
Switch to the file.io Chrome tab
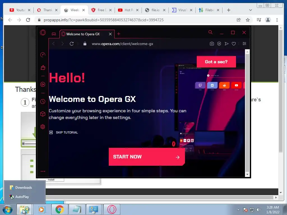pyautogui.click(x=155, y=10)
